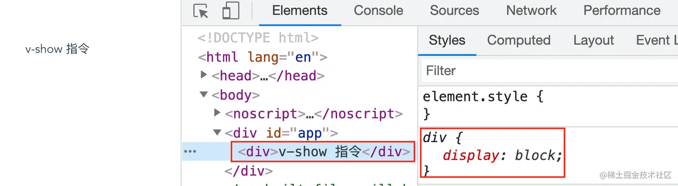Select the <!DOCTYPE html> line

coord(258,38)
